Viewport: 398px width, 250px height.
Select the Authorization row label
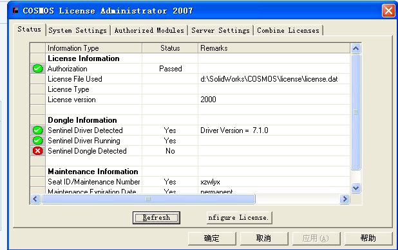click(x=67, y=69)
